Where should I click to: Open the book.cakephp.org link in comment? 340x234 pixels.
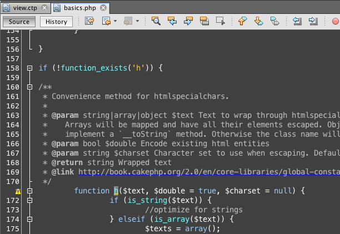coord(209,172)
